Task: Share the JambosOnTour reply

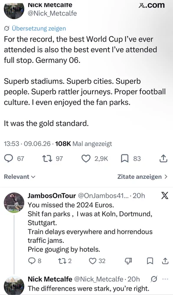Action: [x=165, y=261]
